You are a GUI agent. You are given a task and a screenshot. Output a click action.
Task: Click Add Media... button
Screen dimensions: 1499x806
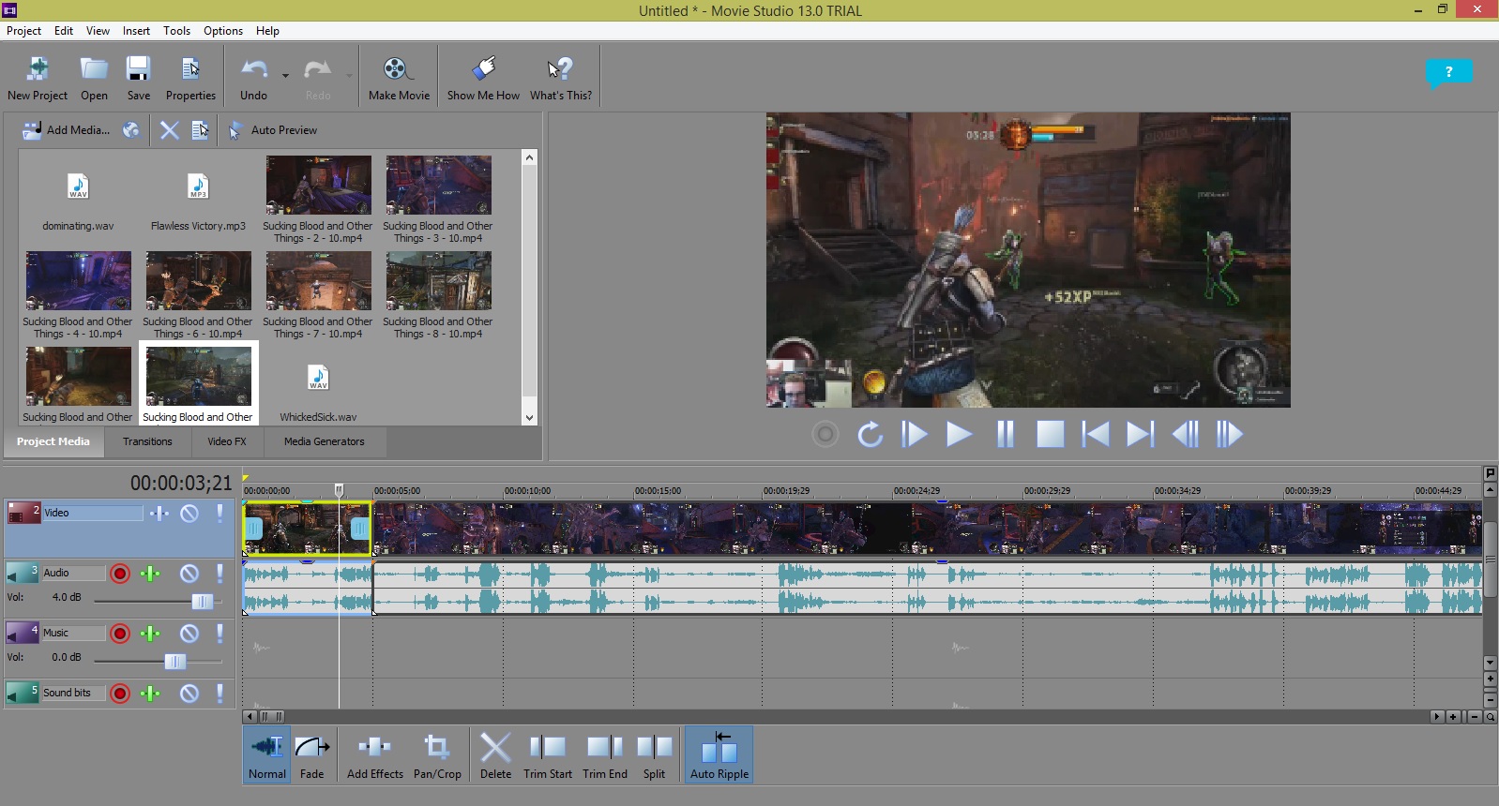(x=66, y=130)
